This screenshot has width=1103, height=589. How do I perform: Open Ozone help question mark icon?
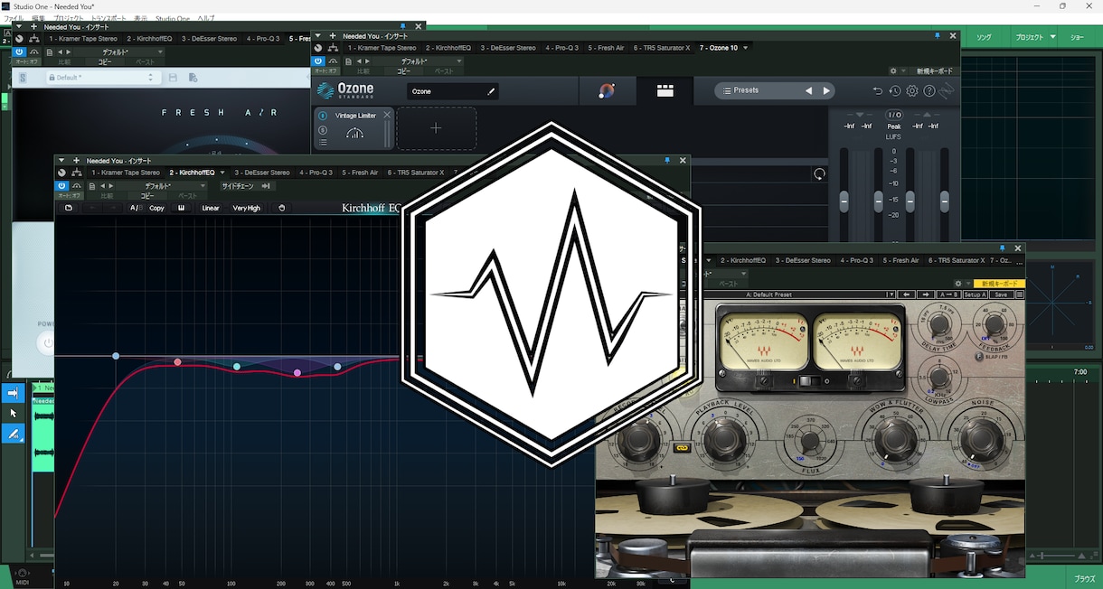coord(929,91)
